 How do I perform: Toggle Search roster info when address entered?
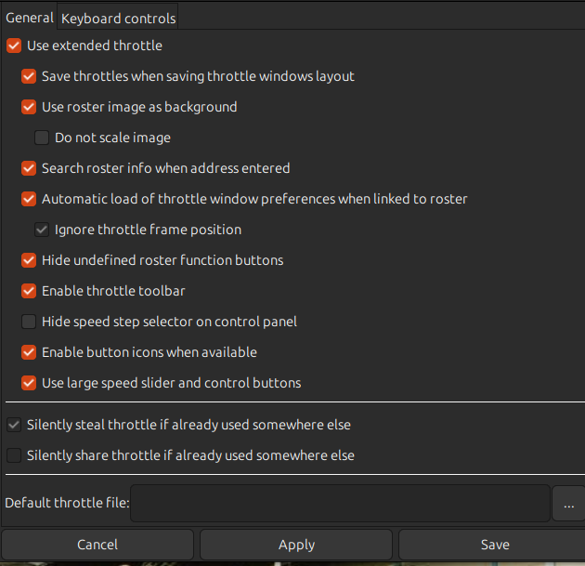[x=29, y=168]
